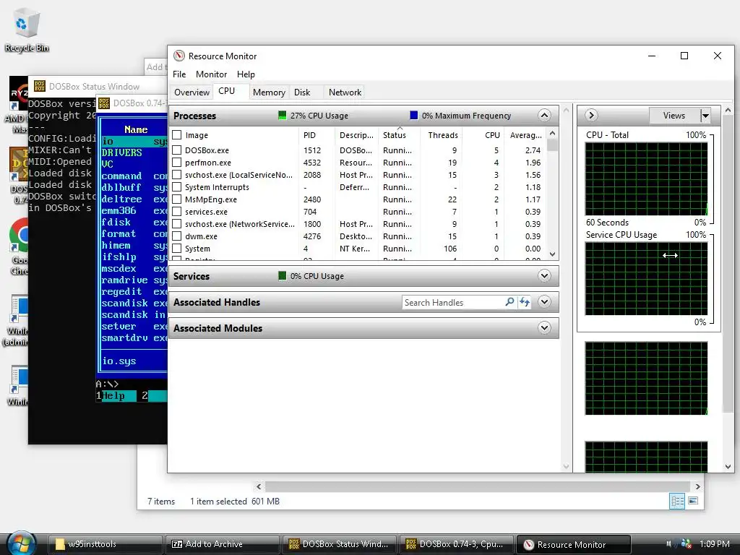Open the Help menu
Screen dimensions: 740x555
246,74
